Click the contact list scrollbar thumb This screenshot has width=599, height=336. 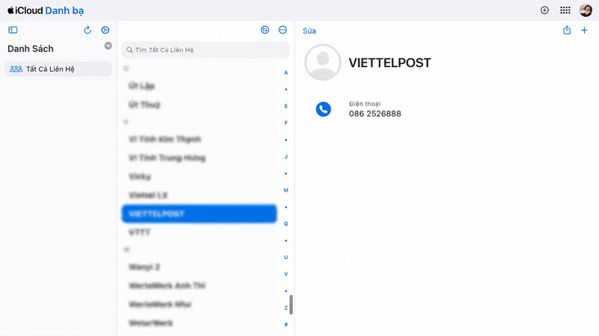point(291,305)
